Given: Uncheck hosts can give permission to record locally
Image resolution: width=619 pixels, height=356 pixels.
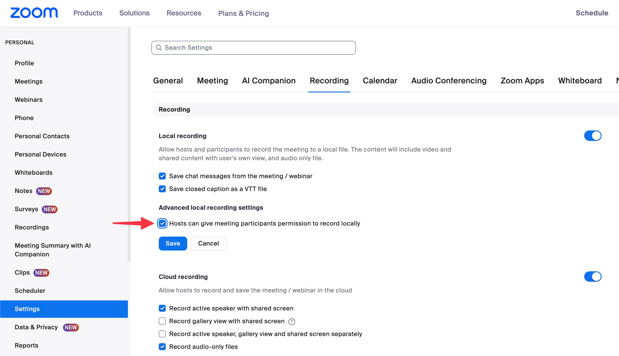Looking at the screenshot, I should click(x=162, y=223).
